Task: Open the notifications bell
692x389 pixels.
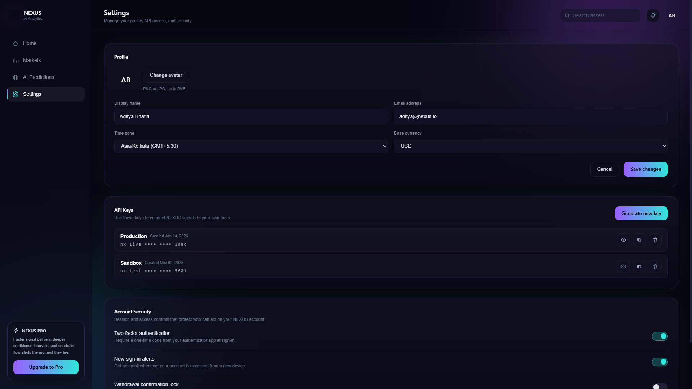Action: 653,15
